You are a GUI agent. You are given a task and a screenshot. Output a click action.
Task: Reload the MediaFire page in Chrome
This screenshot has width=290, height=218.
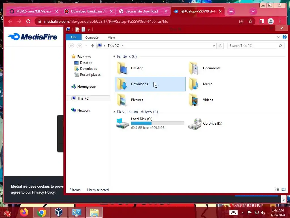point(28,21)
